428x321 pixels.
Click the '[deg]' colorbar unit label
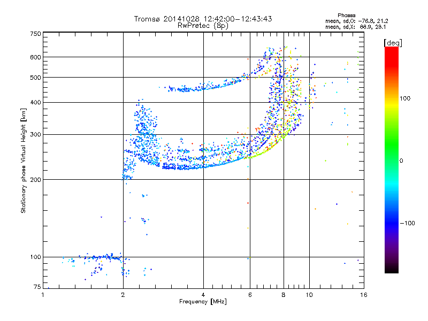pyautogui.click(x=393, y=43)
